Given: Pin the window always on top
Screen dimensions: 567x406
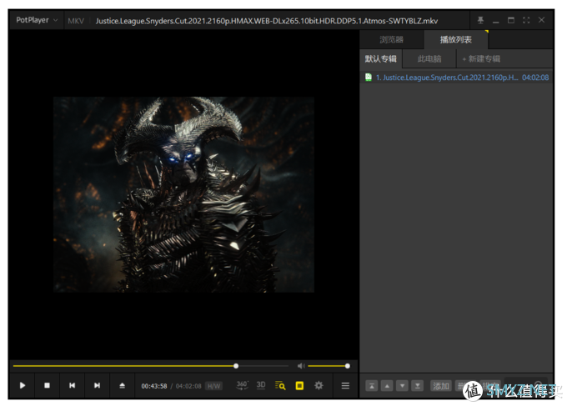Looking at the screenshot, I should coord(480,20).
